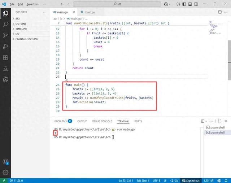Click the Signed out status item
The height and width of the screenshot is (183, 231).
click(x=191, y=180)
